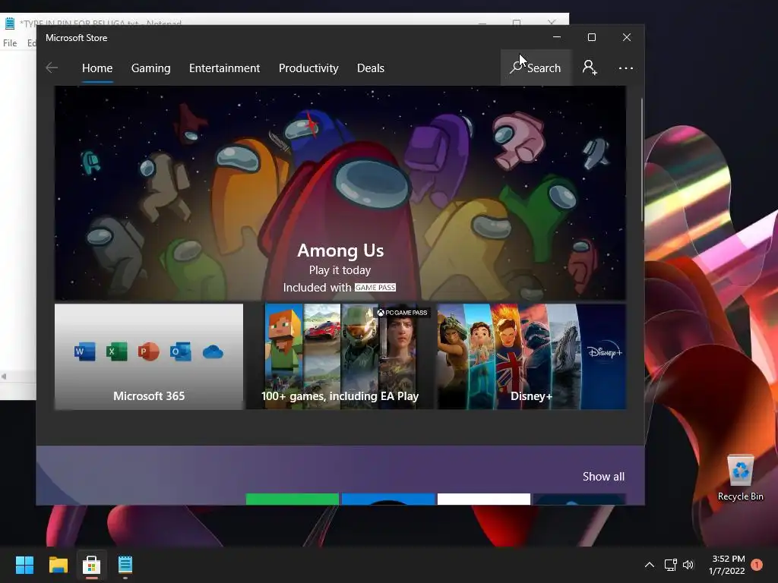
Task: Click the white app tile under Show all
Action: point(484,499)
